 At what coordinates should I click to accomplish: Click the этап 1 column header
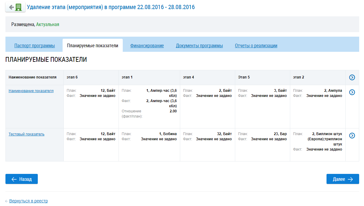click(x=127, y=77)
